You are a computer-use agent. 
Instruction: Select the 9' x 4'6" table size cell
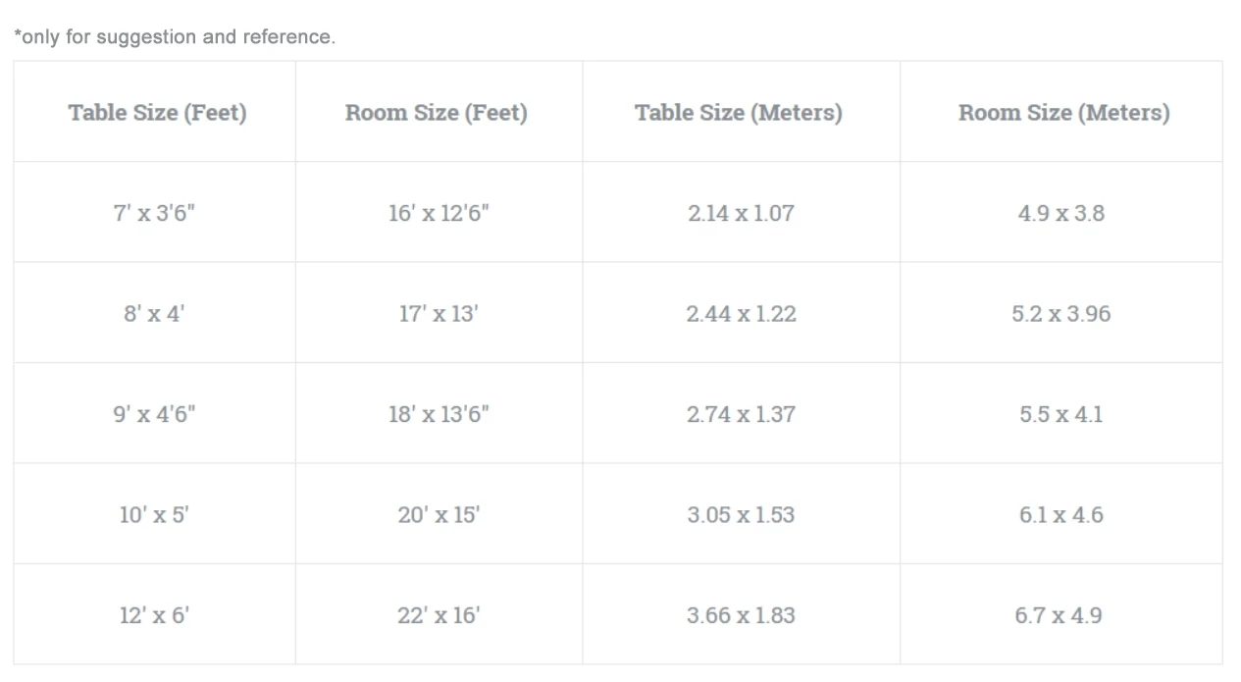coord(154,414)
